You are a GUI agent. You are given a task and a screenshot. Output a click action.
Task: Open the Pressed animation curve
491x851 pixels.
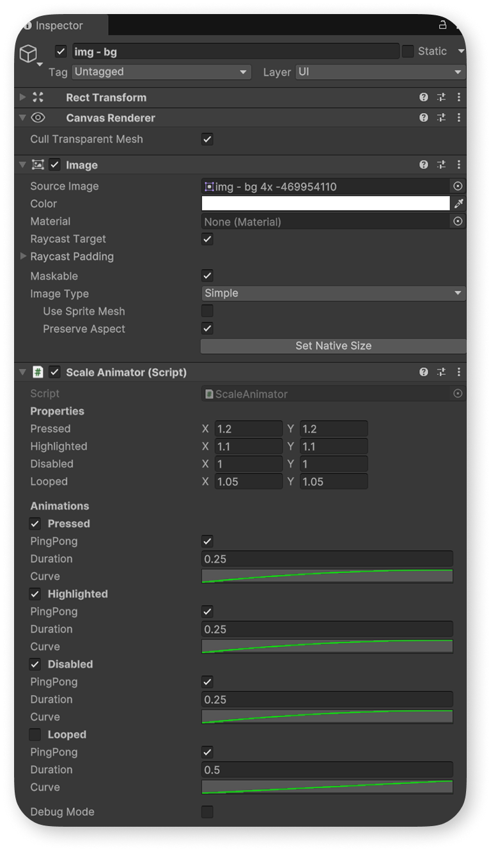pos(327,576)
